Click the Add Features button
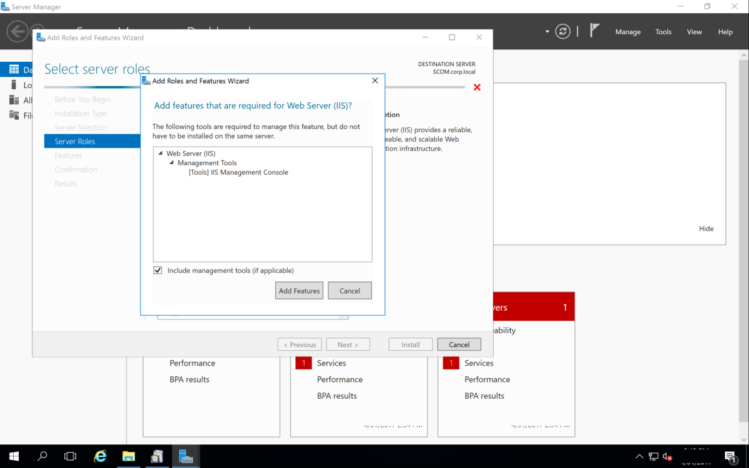 (299, 290)
